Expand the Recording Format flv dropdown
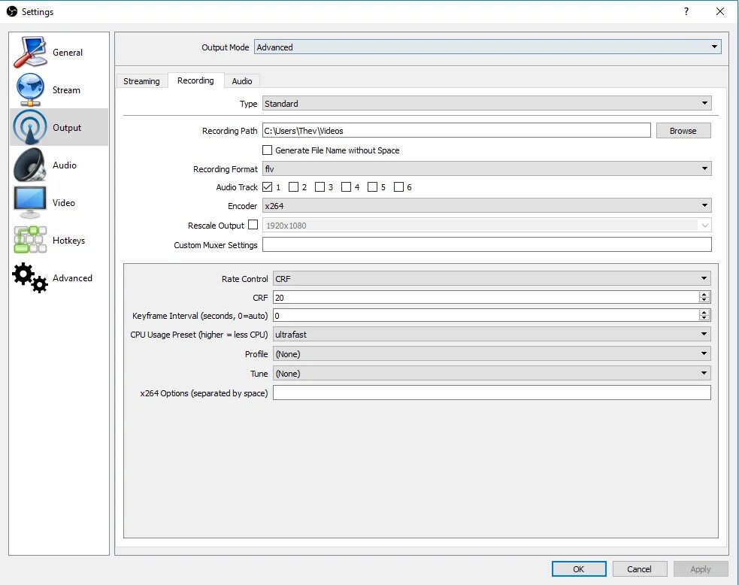The height and width of the screenshot is (585, 739). [487, 168]
